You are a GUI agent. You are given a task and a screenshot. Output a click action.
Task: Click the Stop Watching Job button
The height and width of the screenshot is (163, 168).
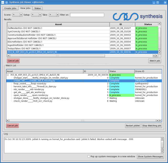pos(152,126)
